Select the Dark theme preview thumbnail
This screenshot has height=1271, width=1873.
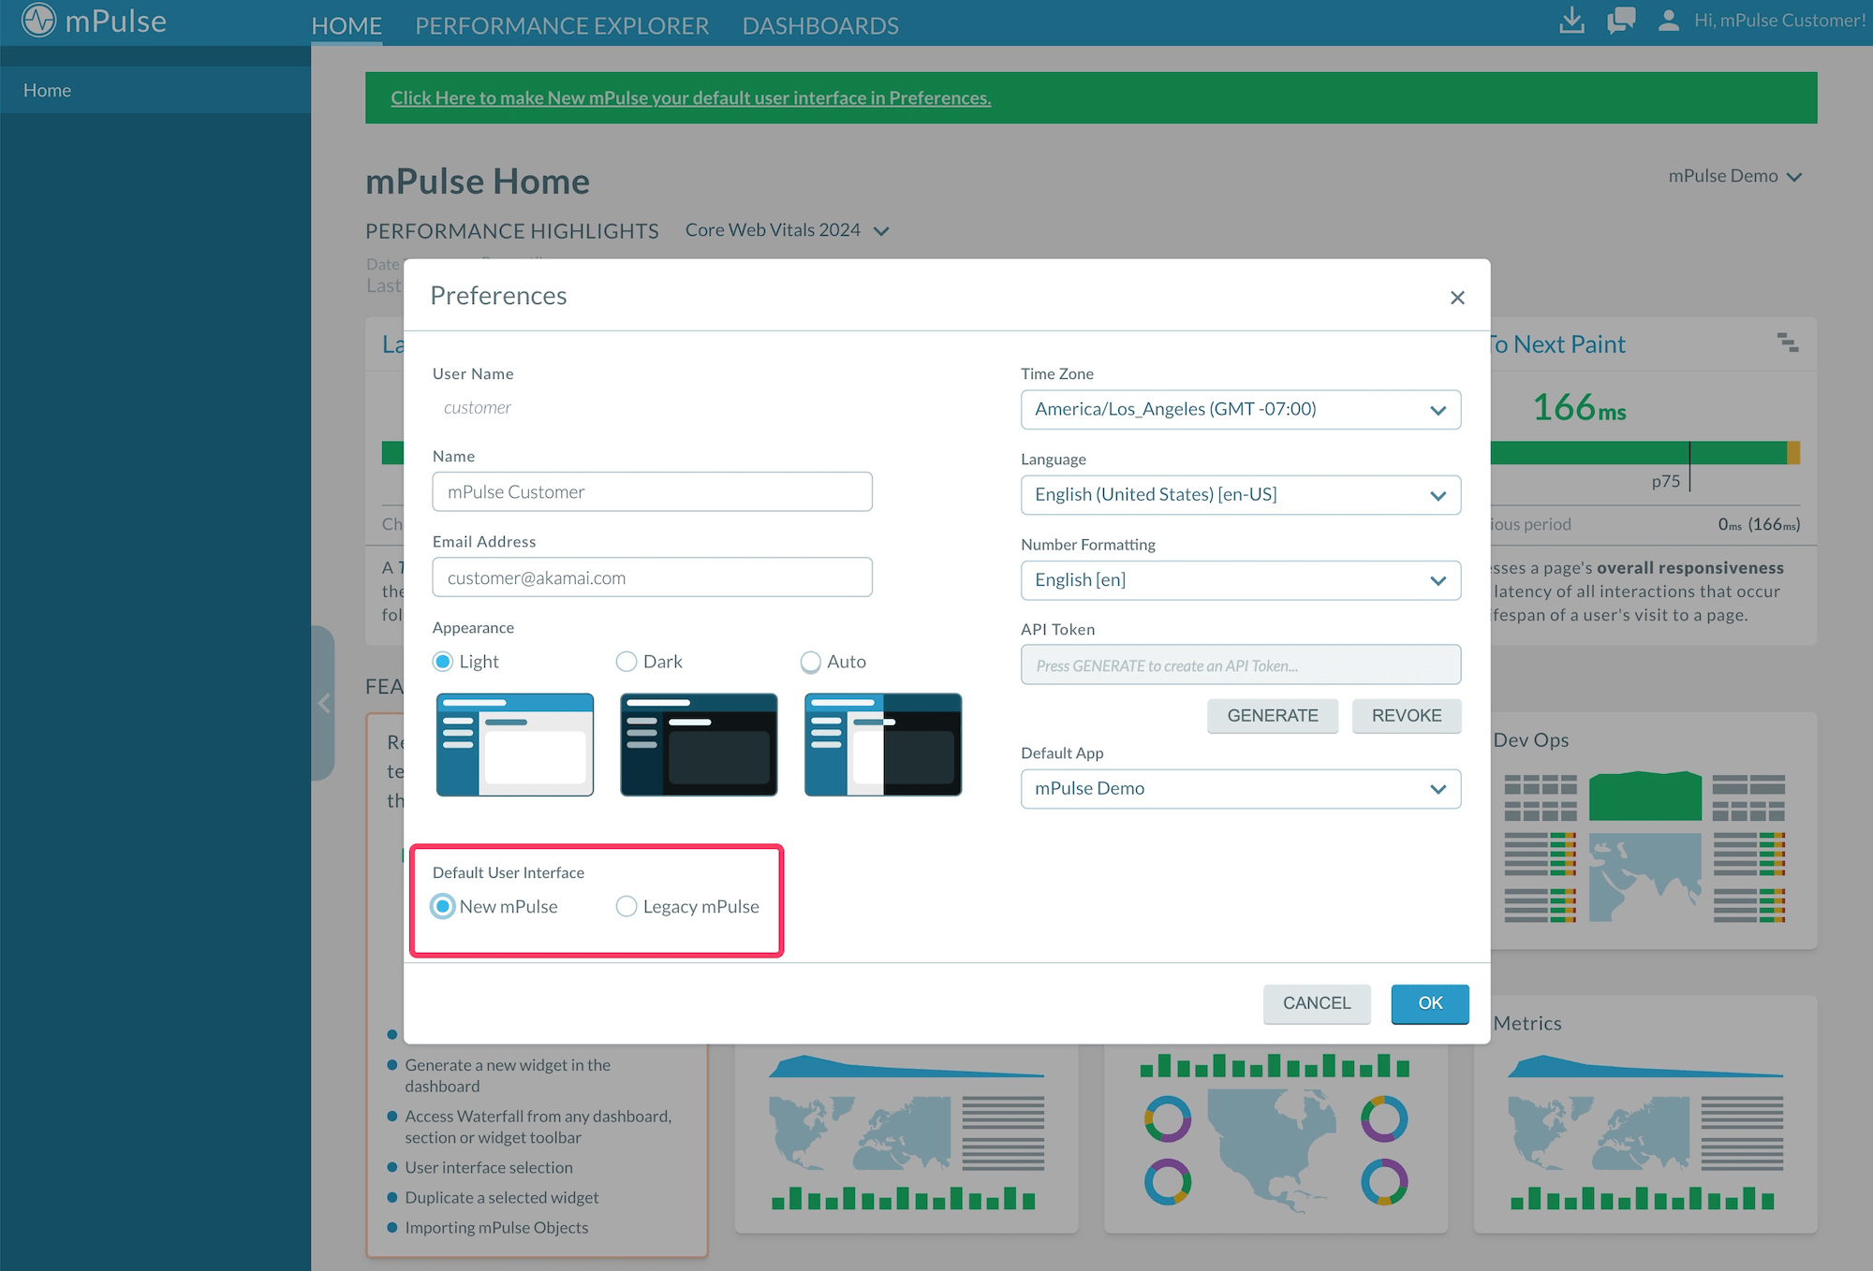pos(698,744)
